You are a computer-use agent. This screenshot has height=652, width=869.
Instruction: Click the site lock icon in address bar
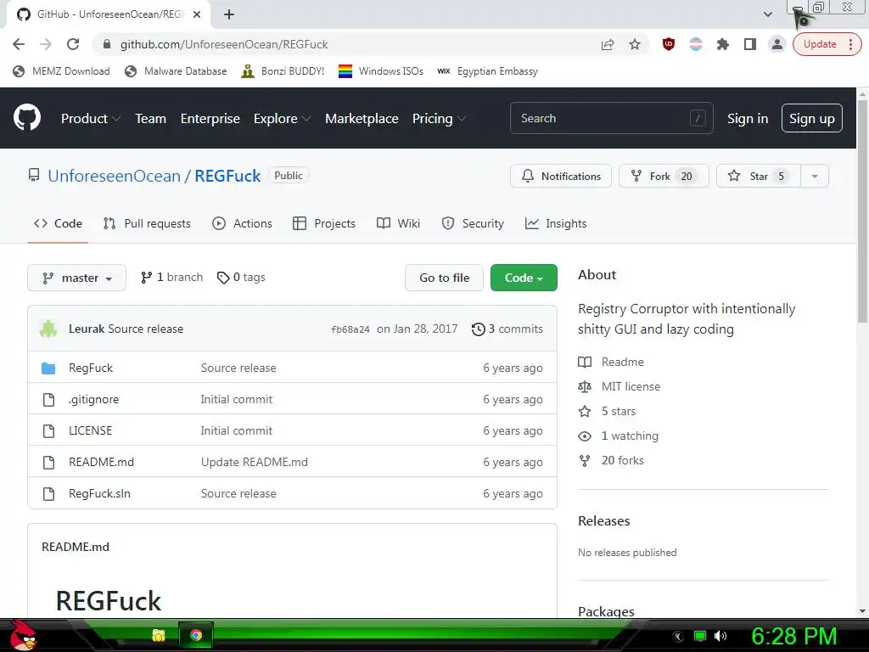[x=107, y=44]
